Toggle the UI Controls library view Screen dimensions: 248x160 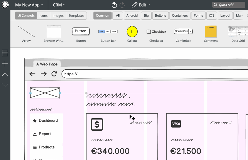click(x=26, y=16)
